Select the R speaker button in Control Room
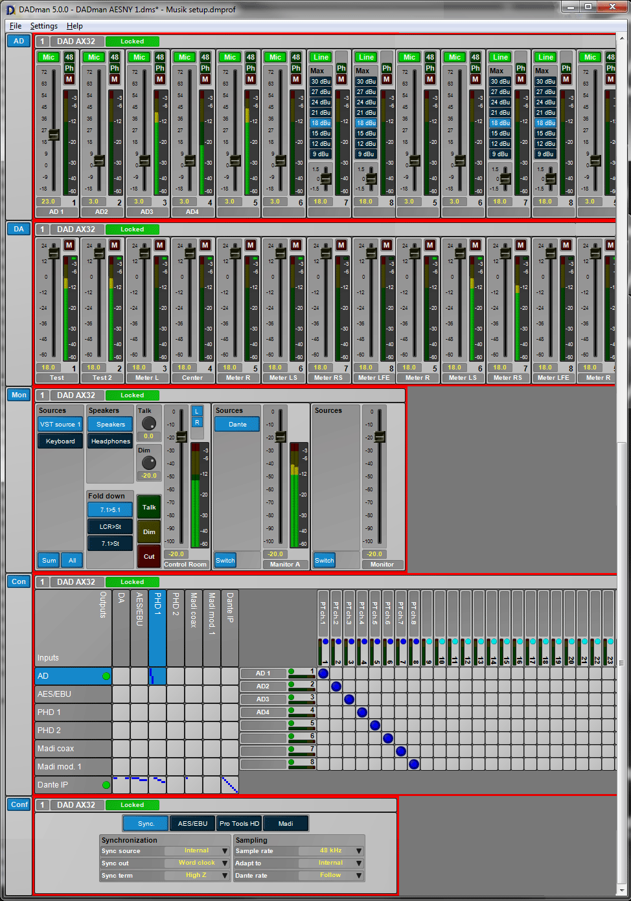Viewport: 631px width, 901px height. click(198, 423)
